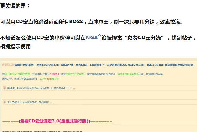This screenshot has height=132, width=197.
Task: Click the ellipsis after the 必读必读必读 line
Action: point(75,88)
